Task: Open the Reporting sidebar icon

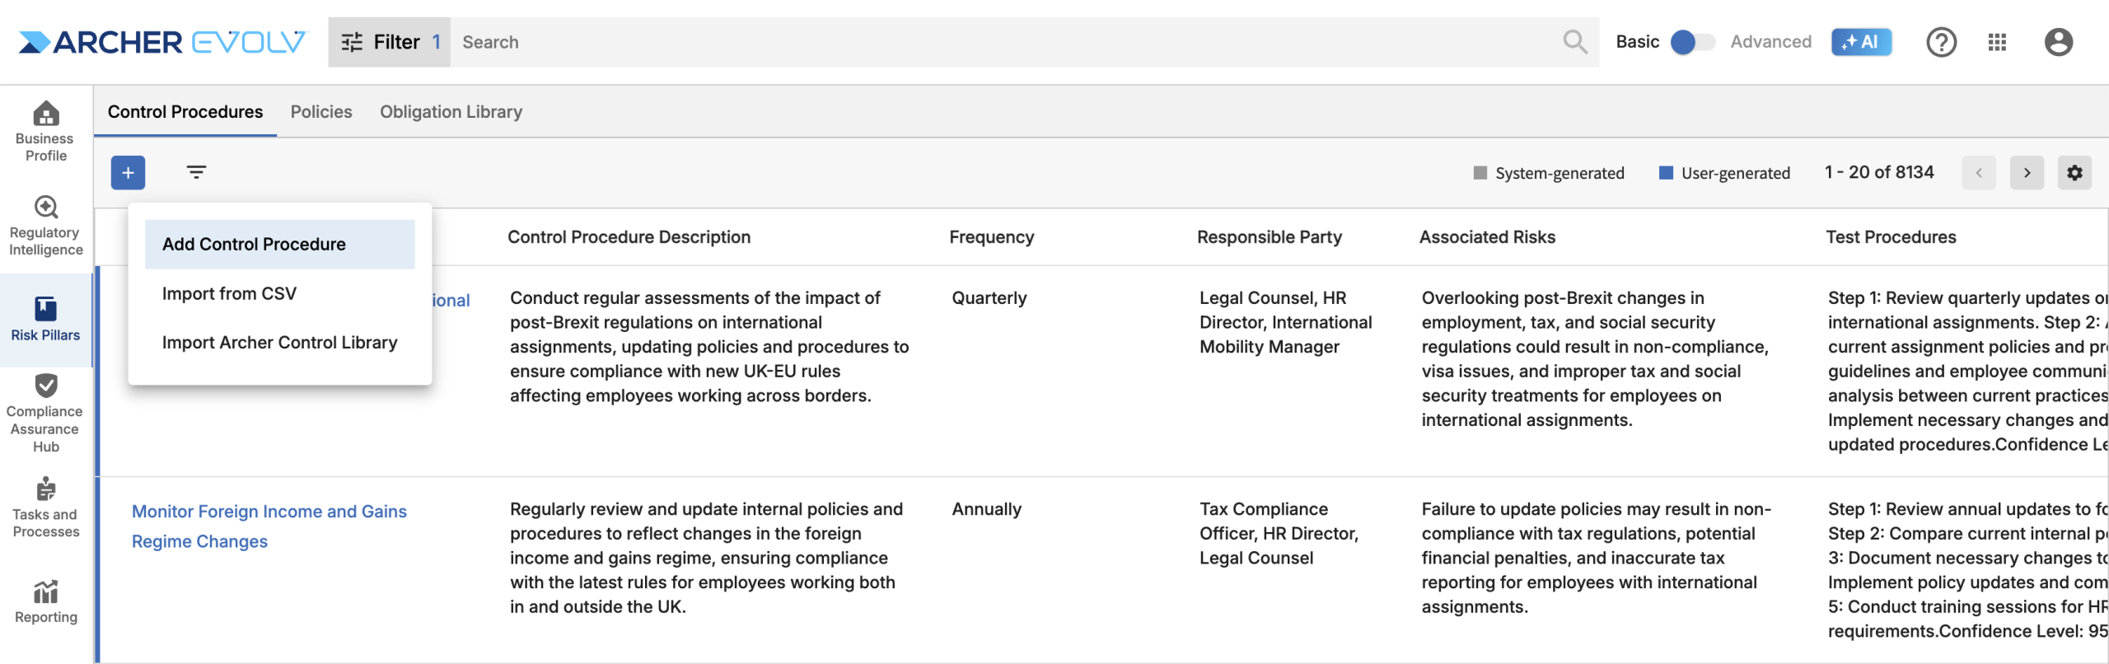Action: point(45,601)
